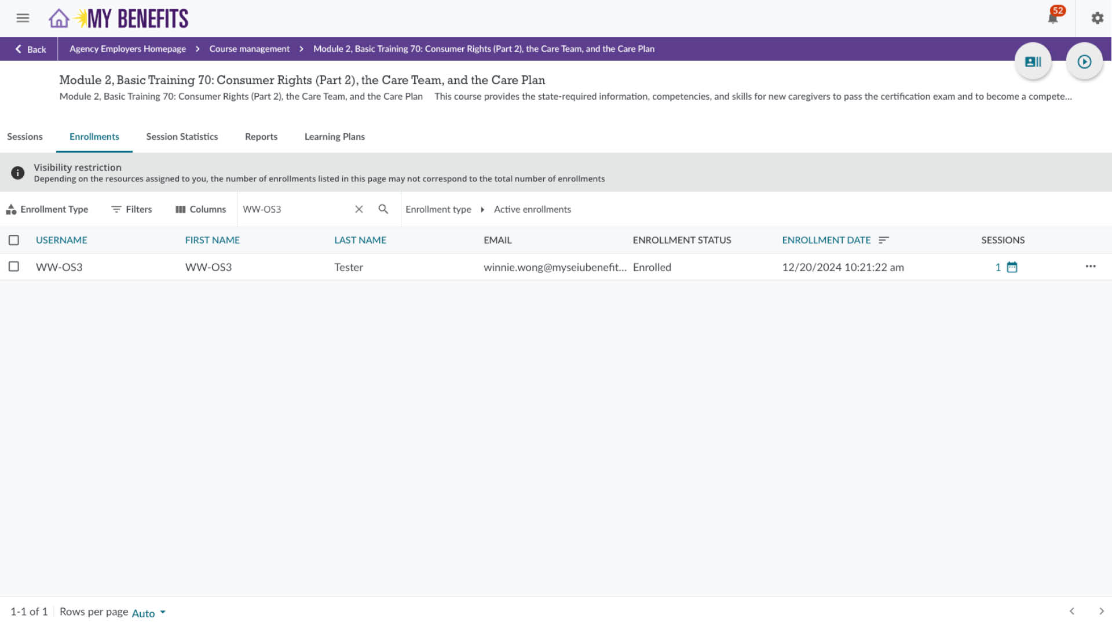Check the WW-OS3 row checkbox
The width and height of the screenshot is (1112, 626).
tap(14, 267)
